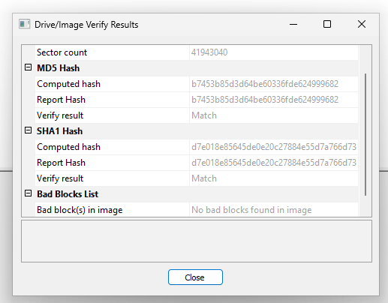This screenshot has height=303, width=388.
Task: Click the Bad Blocks List header label
Action: coord(68,194)
